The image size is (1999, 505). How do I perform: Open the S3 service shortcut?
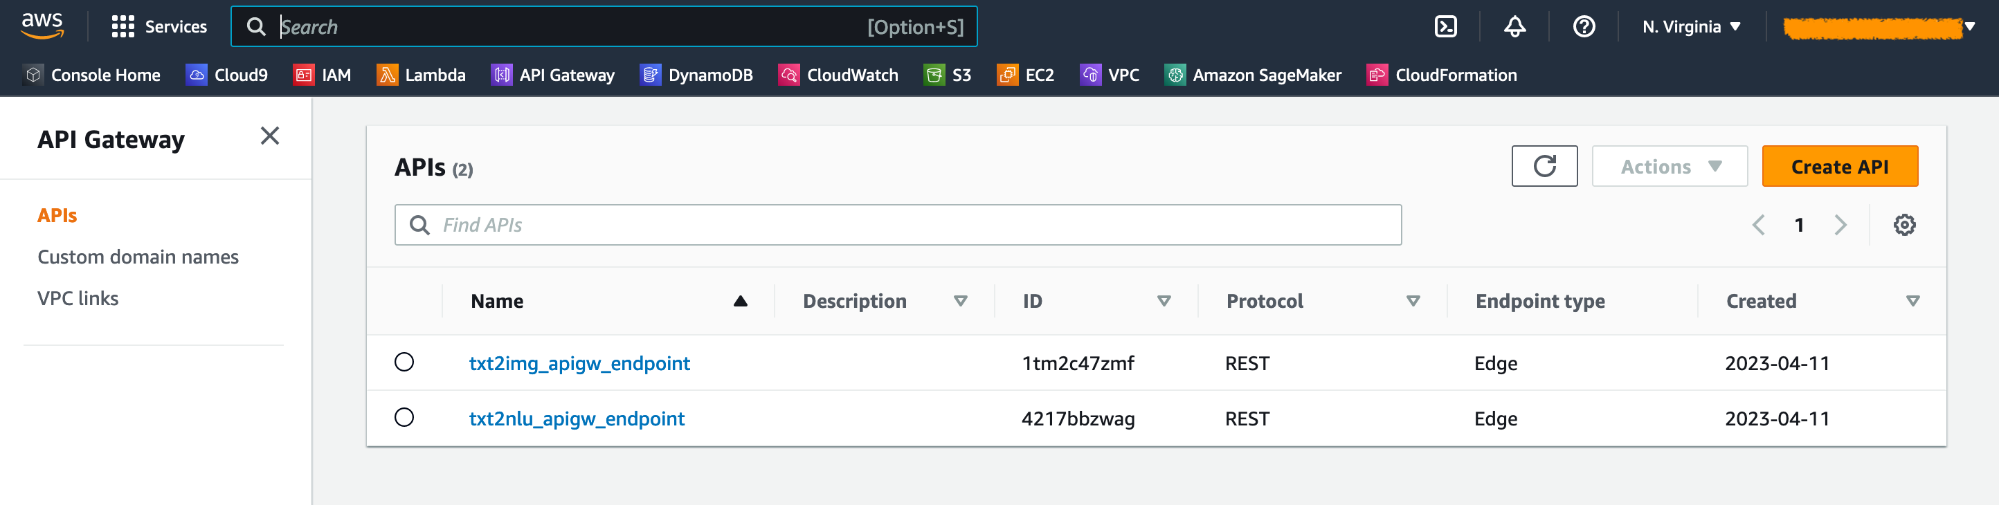pos(948,75)
